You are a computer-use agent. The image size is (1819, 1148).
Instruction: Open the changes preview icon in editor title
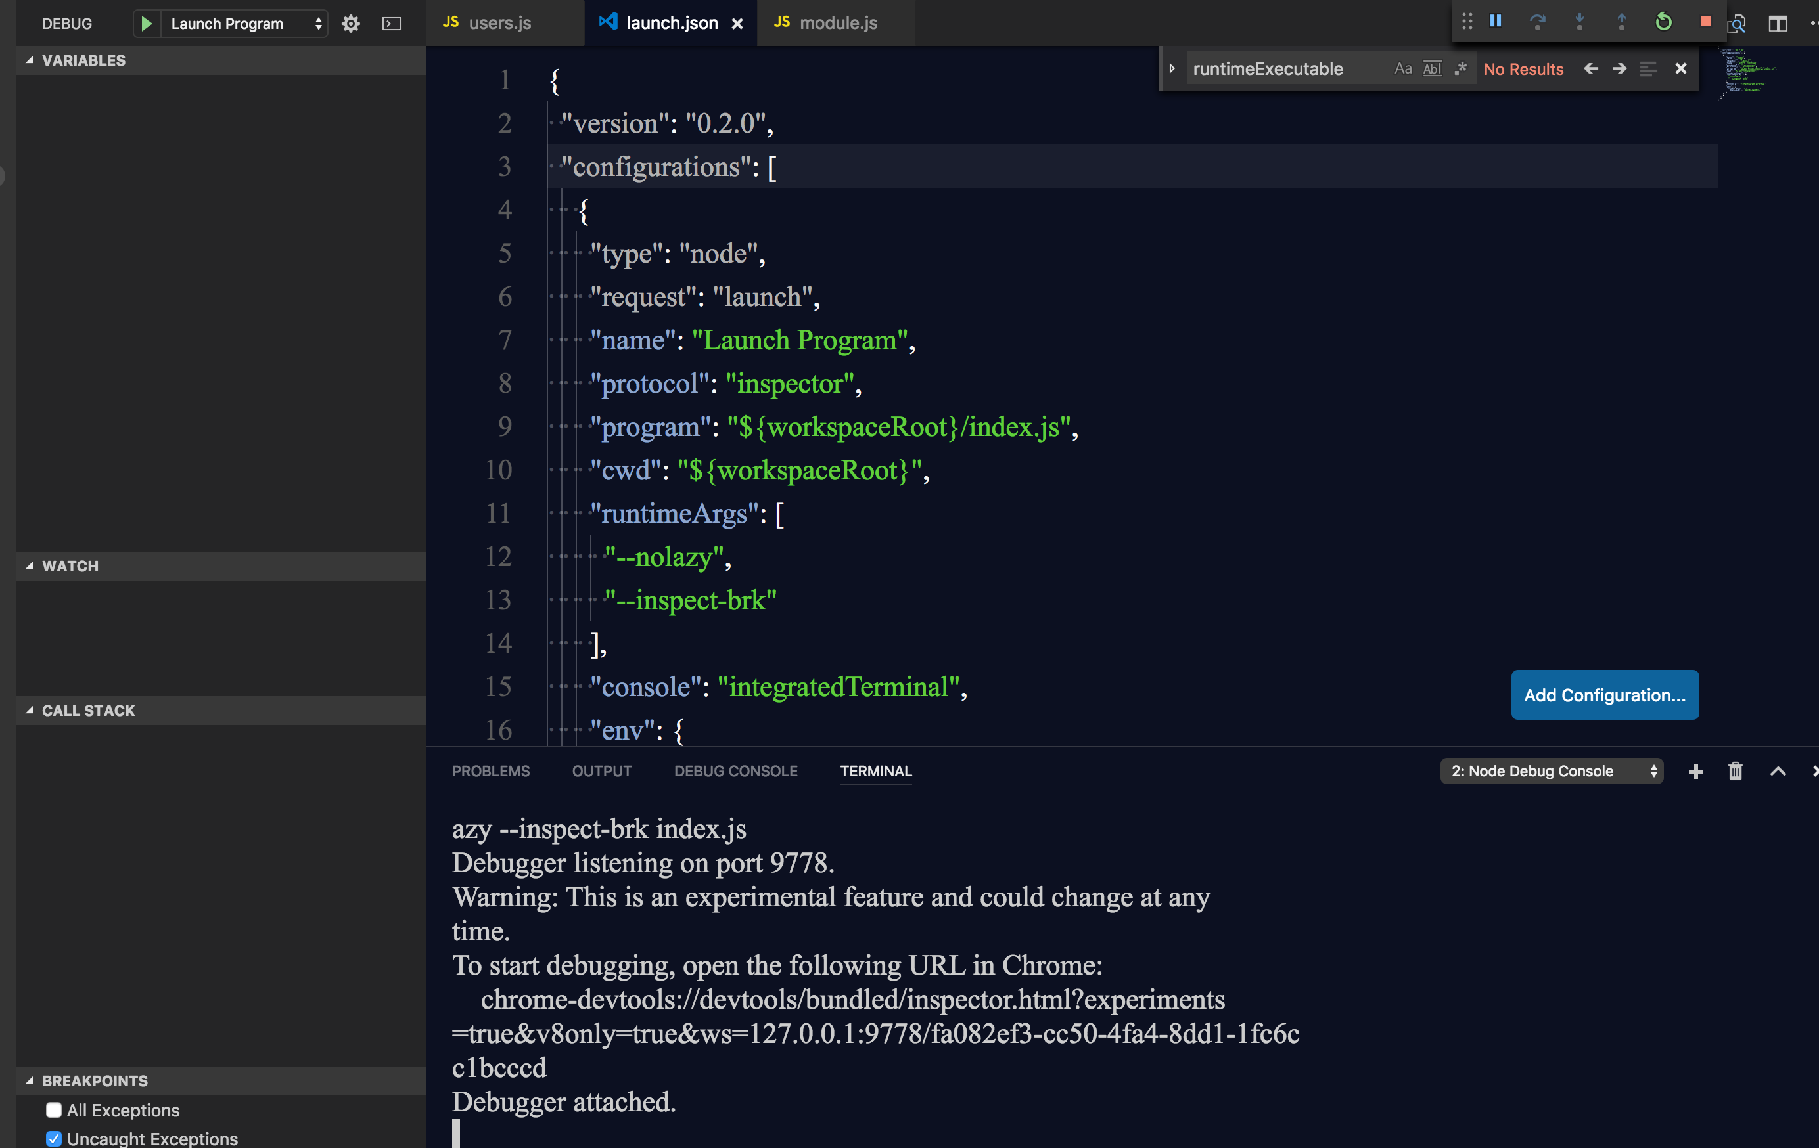click(1736, 24)
